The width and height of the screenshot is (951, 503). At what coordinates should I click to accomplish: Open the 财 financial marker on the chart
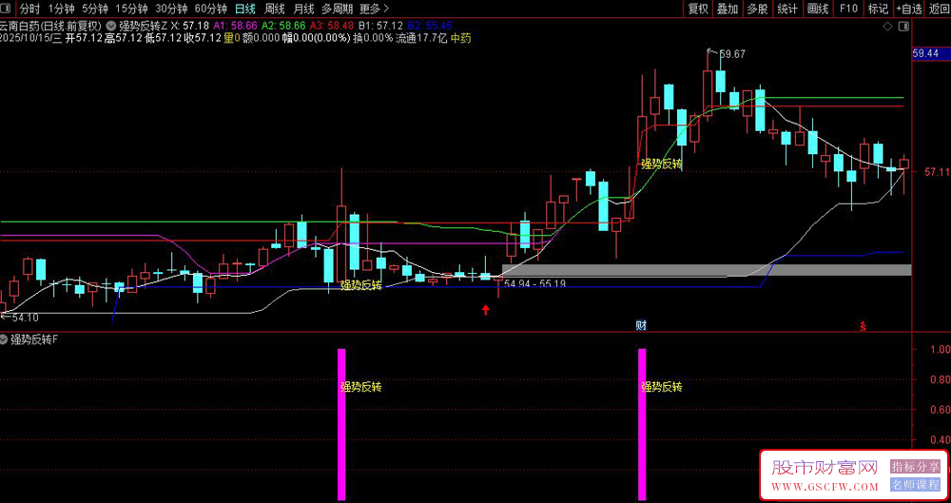(640, 325)
